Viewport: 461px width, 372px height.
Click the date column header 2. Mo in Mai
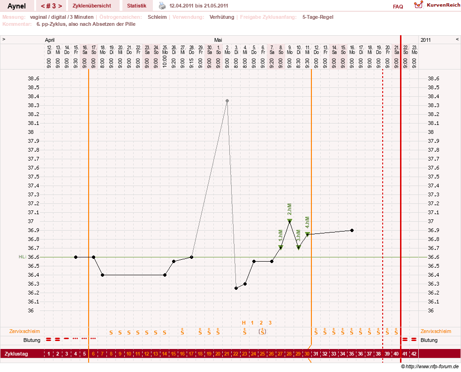click(x=227, y=50)
